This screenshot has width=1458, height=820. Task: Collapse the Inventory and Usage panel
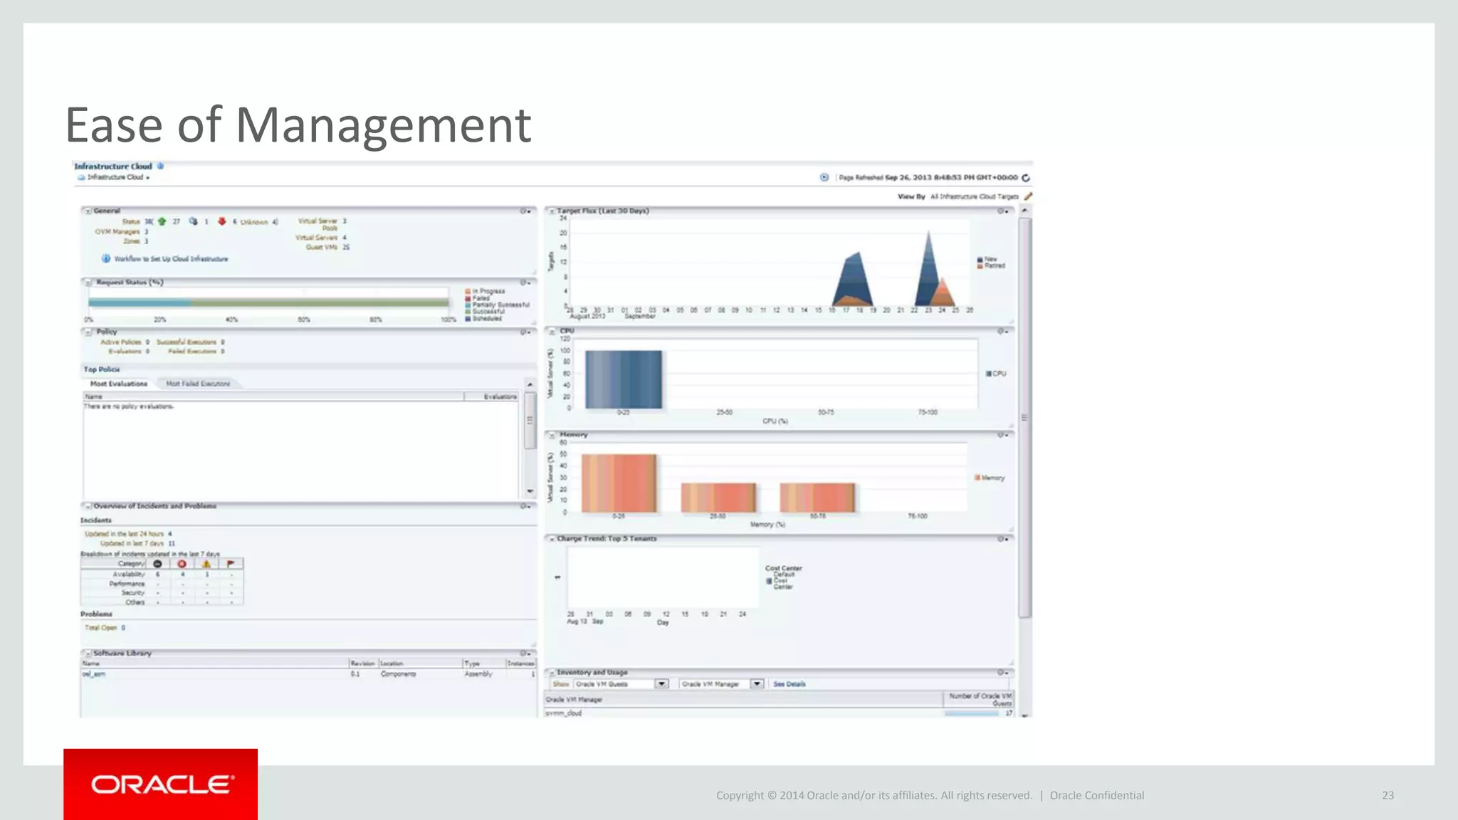pos(551,673)
